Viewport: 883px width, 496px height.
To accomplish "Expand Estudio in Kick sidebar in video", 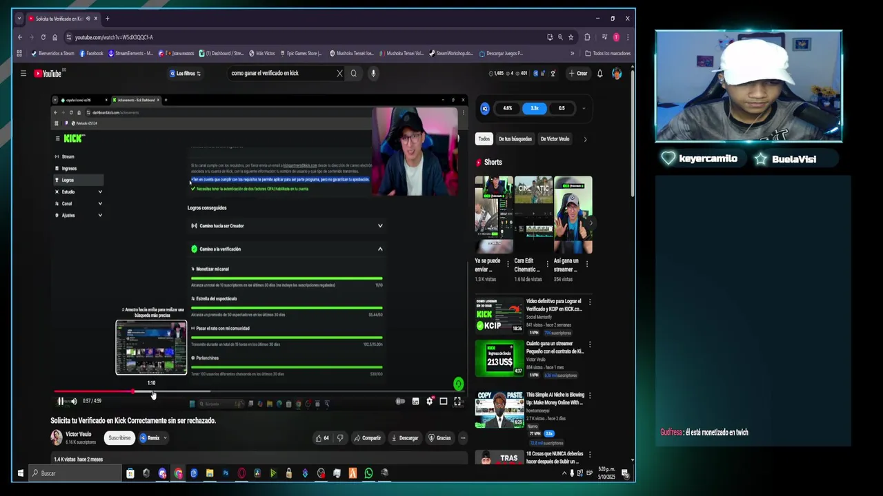I will point(100,192).
